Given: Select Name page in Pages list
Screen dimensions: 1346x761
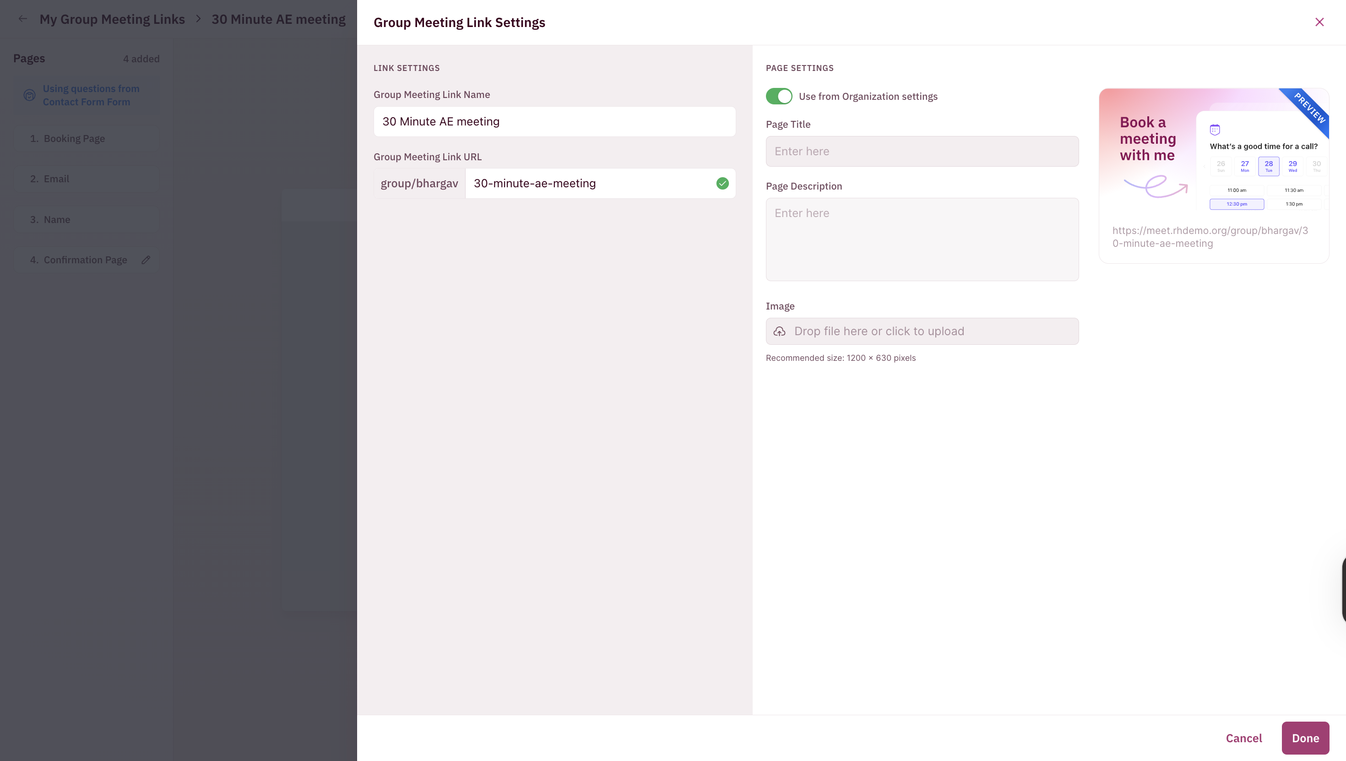Looking at the screenshot, I should [x=56, y=219].
